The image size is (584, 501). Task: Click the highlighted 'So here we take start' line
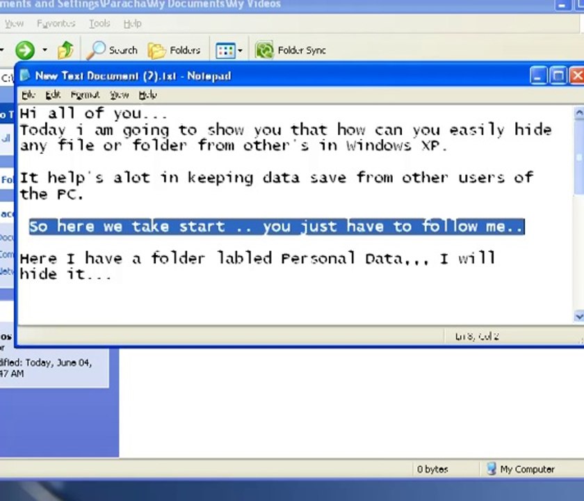point(277,227)
